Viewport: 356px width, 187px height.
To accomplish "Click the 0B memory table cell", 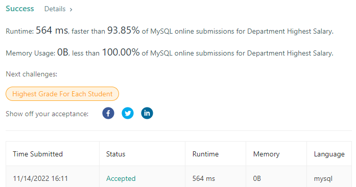I will 257,178.
